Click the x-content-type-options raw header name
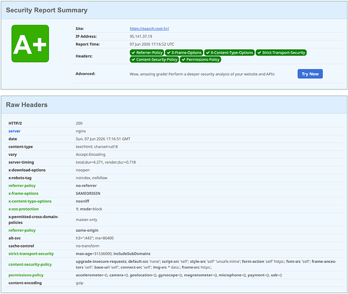Image resolution: width=348 pixels, height=294 pixels. [30, 201]
